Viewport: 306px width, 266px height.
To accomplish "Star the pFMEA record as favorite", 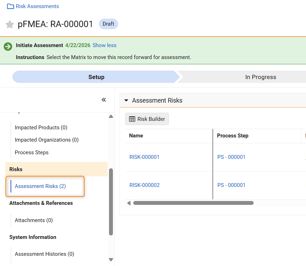I will pyautogui.click(x=10, y=24).
